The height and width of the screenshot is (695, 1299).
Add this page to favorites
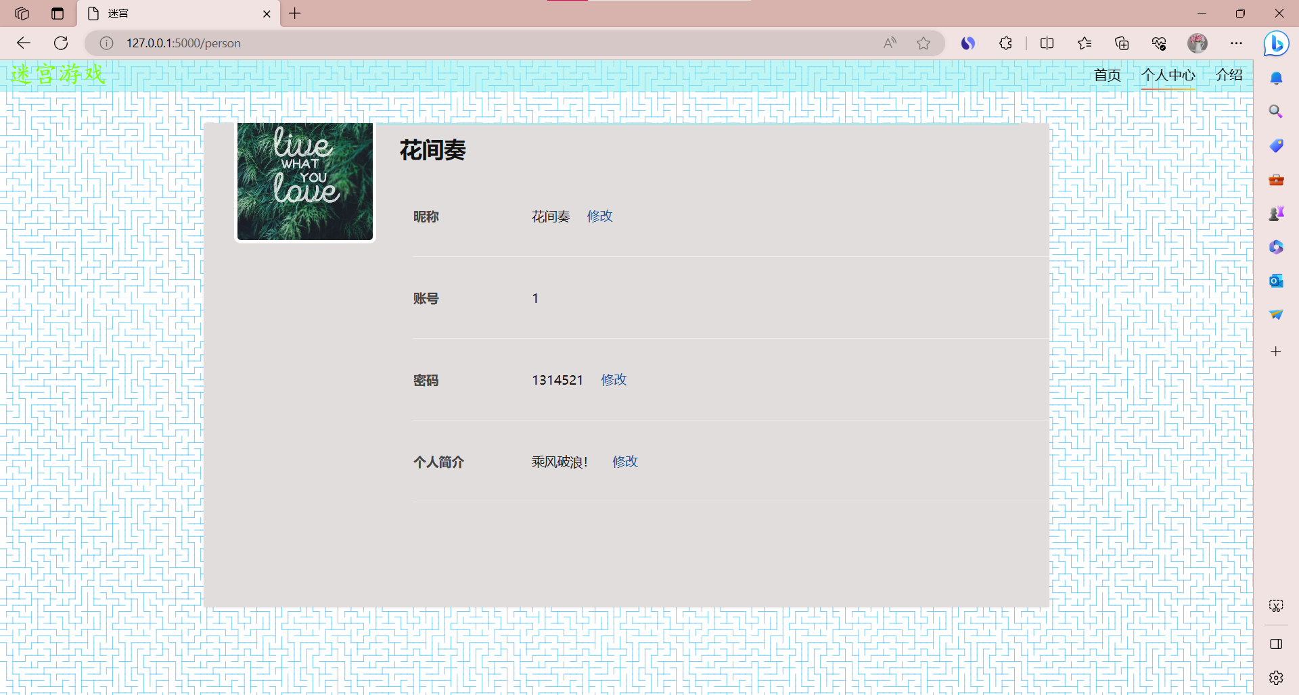(x=924, y=43)
